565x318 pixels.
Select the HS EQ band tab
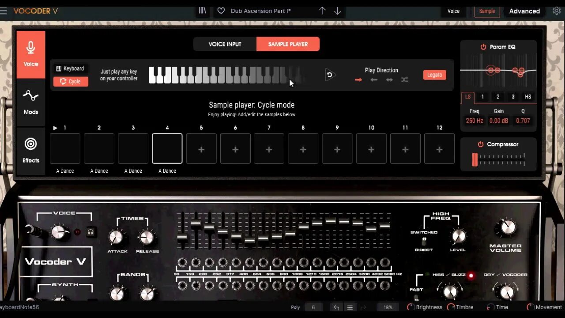point(527,97)
